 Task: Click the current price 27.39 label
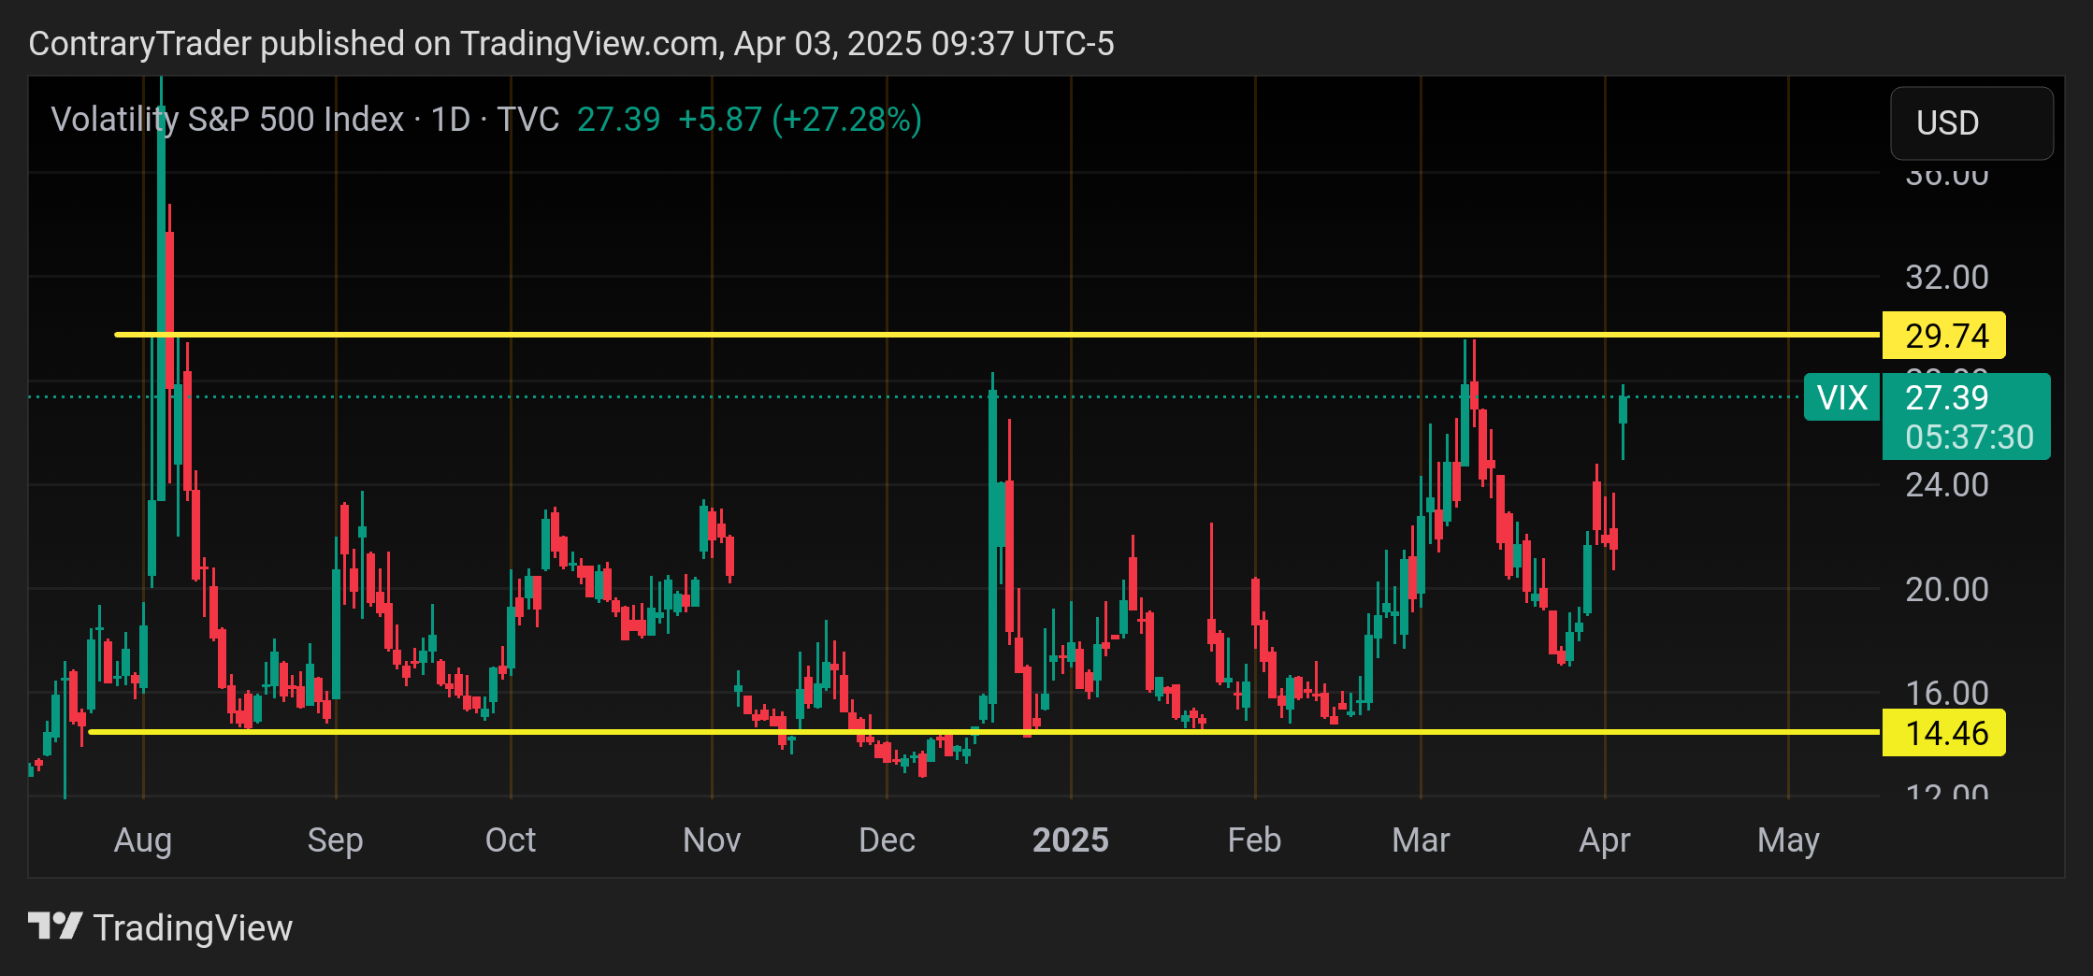click(1947, 397)
